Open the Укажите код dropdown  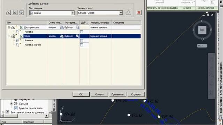click(121, 13)
